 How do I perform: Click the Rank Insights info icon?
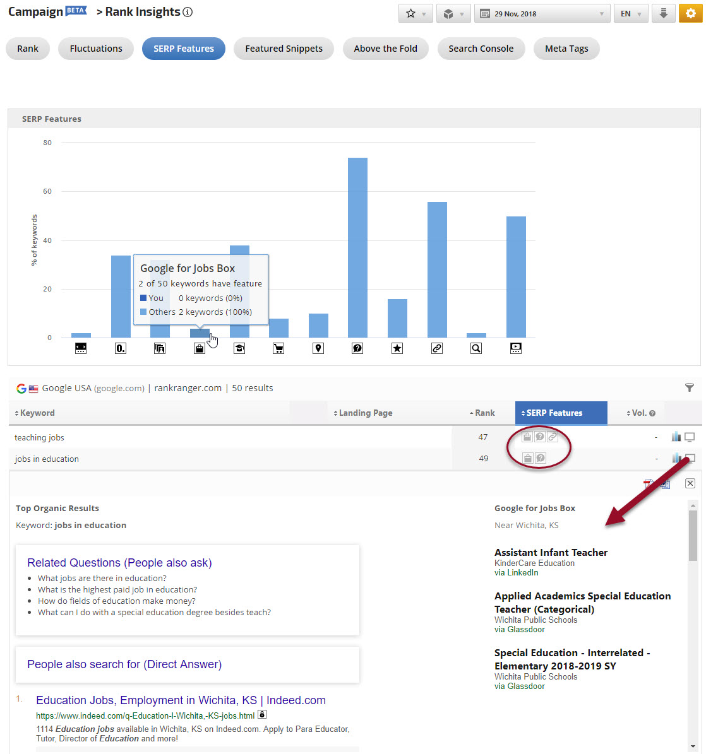coord(188,12)
